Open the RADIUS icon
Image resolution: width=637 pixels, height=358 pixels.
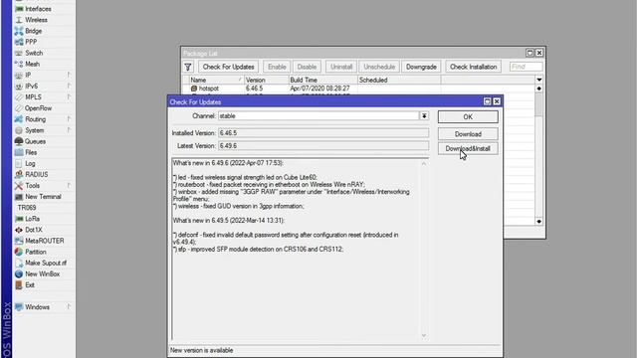pyautogui.click(x=19, y=175)
